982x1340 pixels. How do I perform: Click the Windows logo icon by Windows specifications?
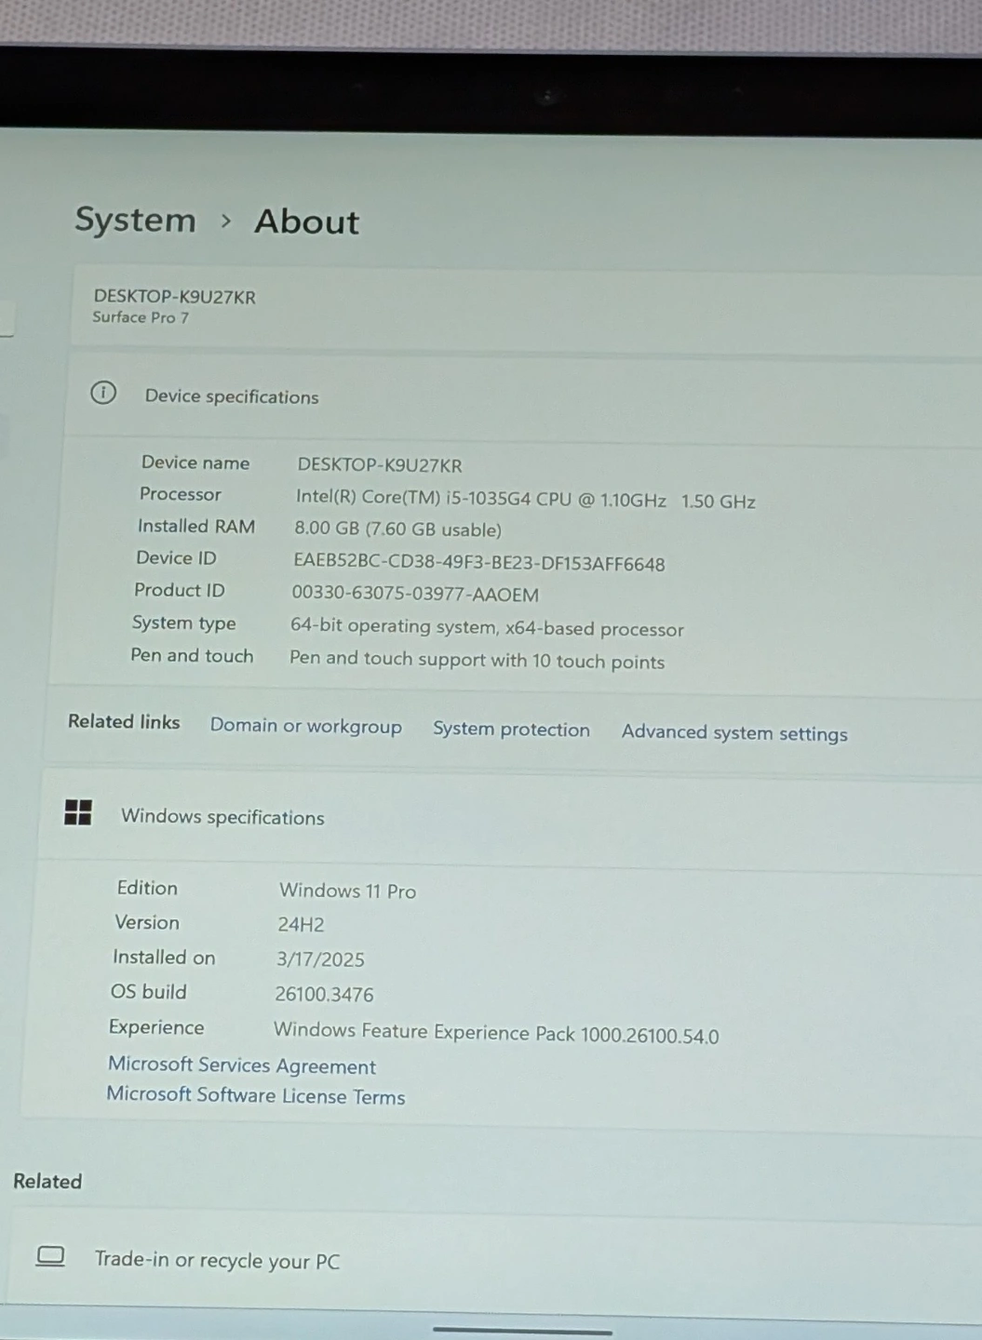78,812
